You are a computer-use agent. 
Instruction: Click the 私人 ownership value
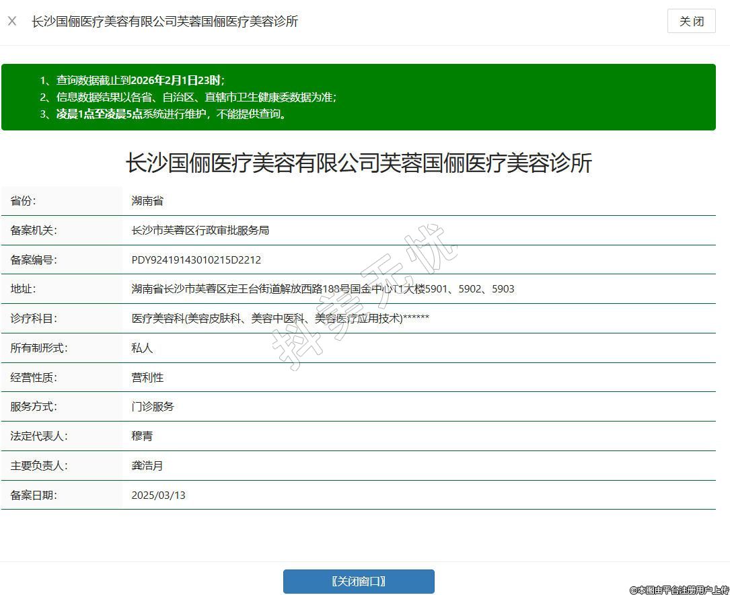coord(142,348)
